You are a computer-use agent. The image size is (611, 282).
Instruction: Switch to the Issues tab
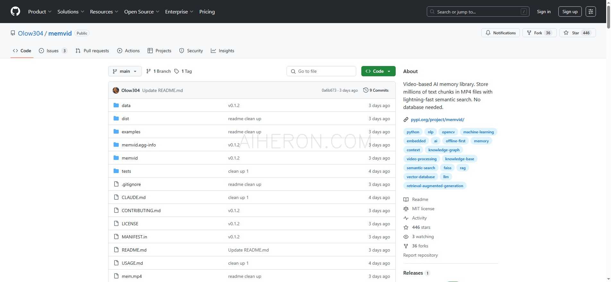coord(53,51)
